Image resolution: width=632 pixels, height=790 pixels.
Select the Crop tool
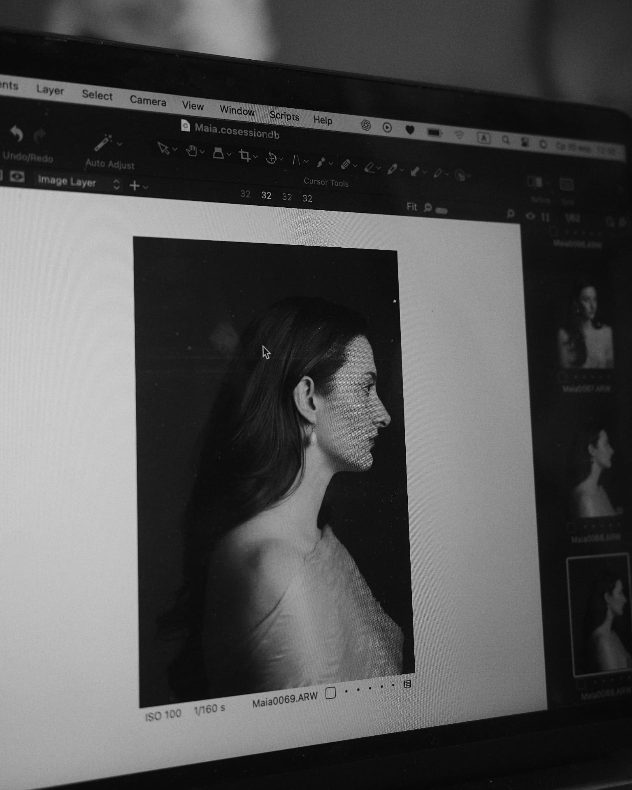click(x=245, y=156)
